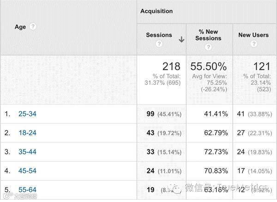The height and width of the screenshot is (202, 277).
Task: Open the 45-54 age group link
Action: pyautogui.click(x=27, y=171)
